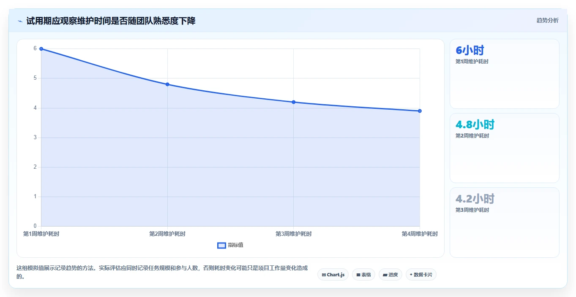Click the 表格 tag icon
The height and width of the screenshot is (297, 576).
[358, 275]
